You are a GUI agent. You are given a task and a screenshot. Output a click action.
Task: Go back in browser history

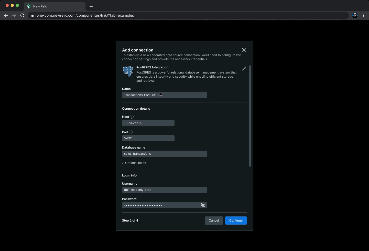point(6,15)
